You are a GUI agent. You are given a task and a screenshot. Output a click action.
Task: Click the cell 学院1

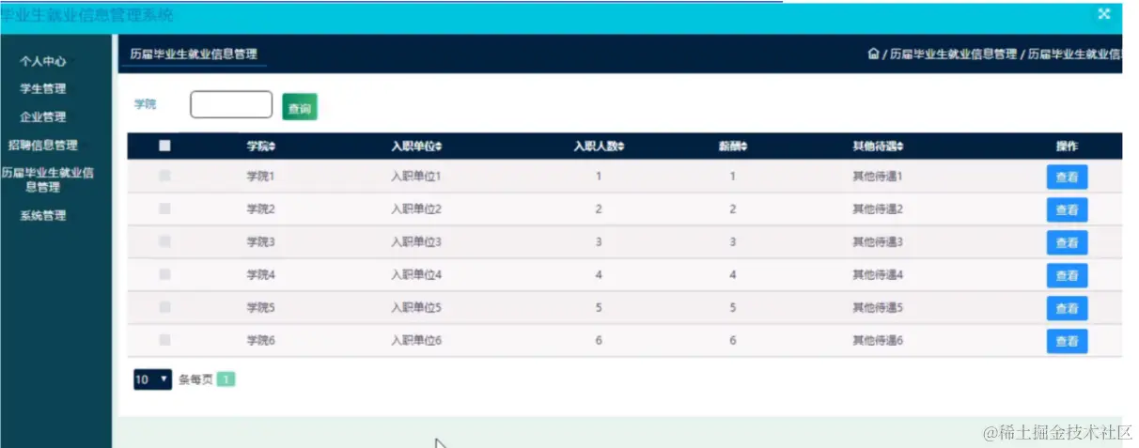260,176
